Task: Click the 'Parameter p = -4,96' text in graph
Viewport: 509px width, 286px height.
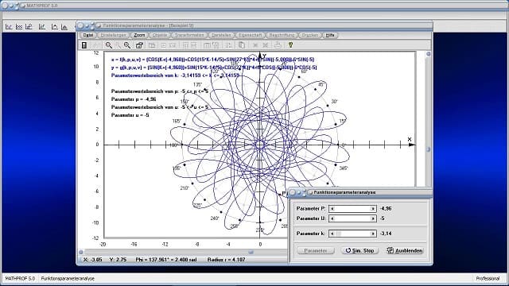Action: (x=134, y=99)
